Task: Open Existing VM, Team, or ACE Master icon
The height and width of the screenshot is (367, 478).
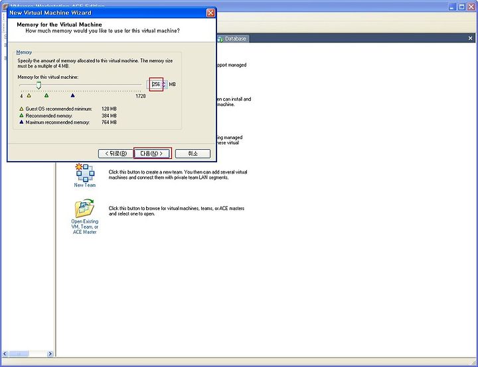Action: 85,217
